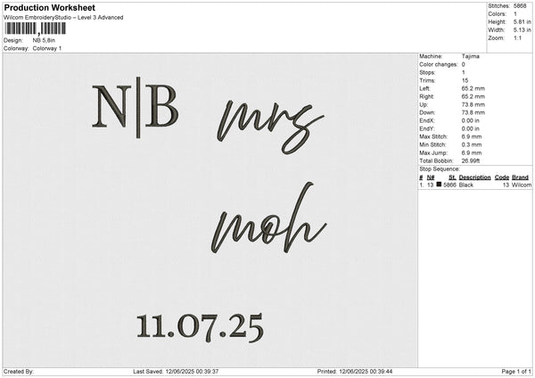Click the N|B monogram in the design preview
The image size is (535, 378).
136,107
